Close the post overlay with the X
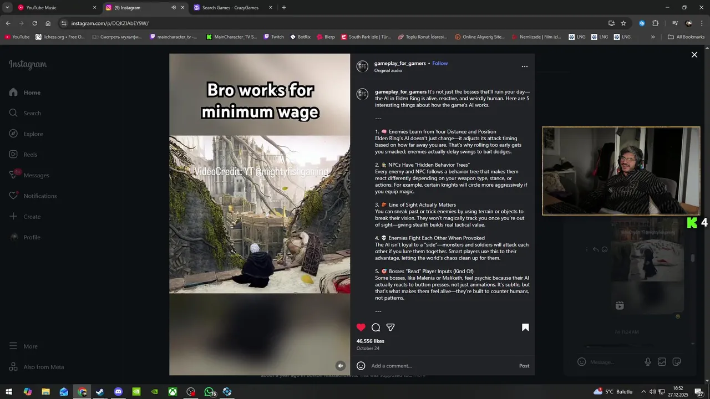710x399 pixels. (694, 55)
